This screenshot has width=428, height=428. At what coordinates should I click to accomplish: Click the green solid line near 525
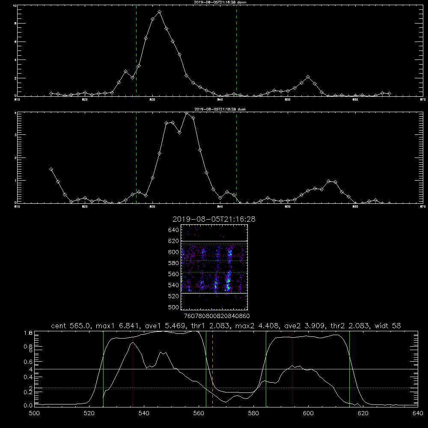coord(103,369)
